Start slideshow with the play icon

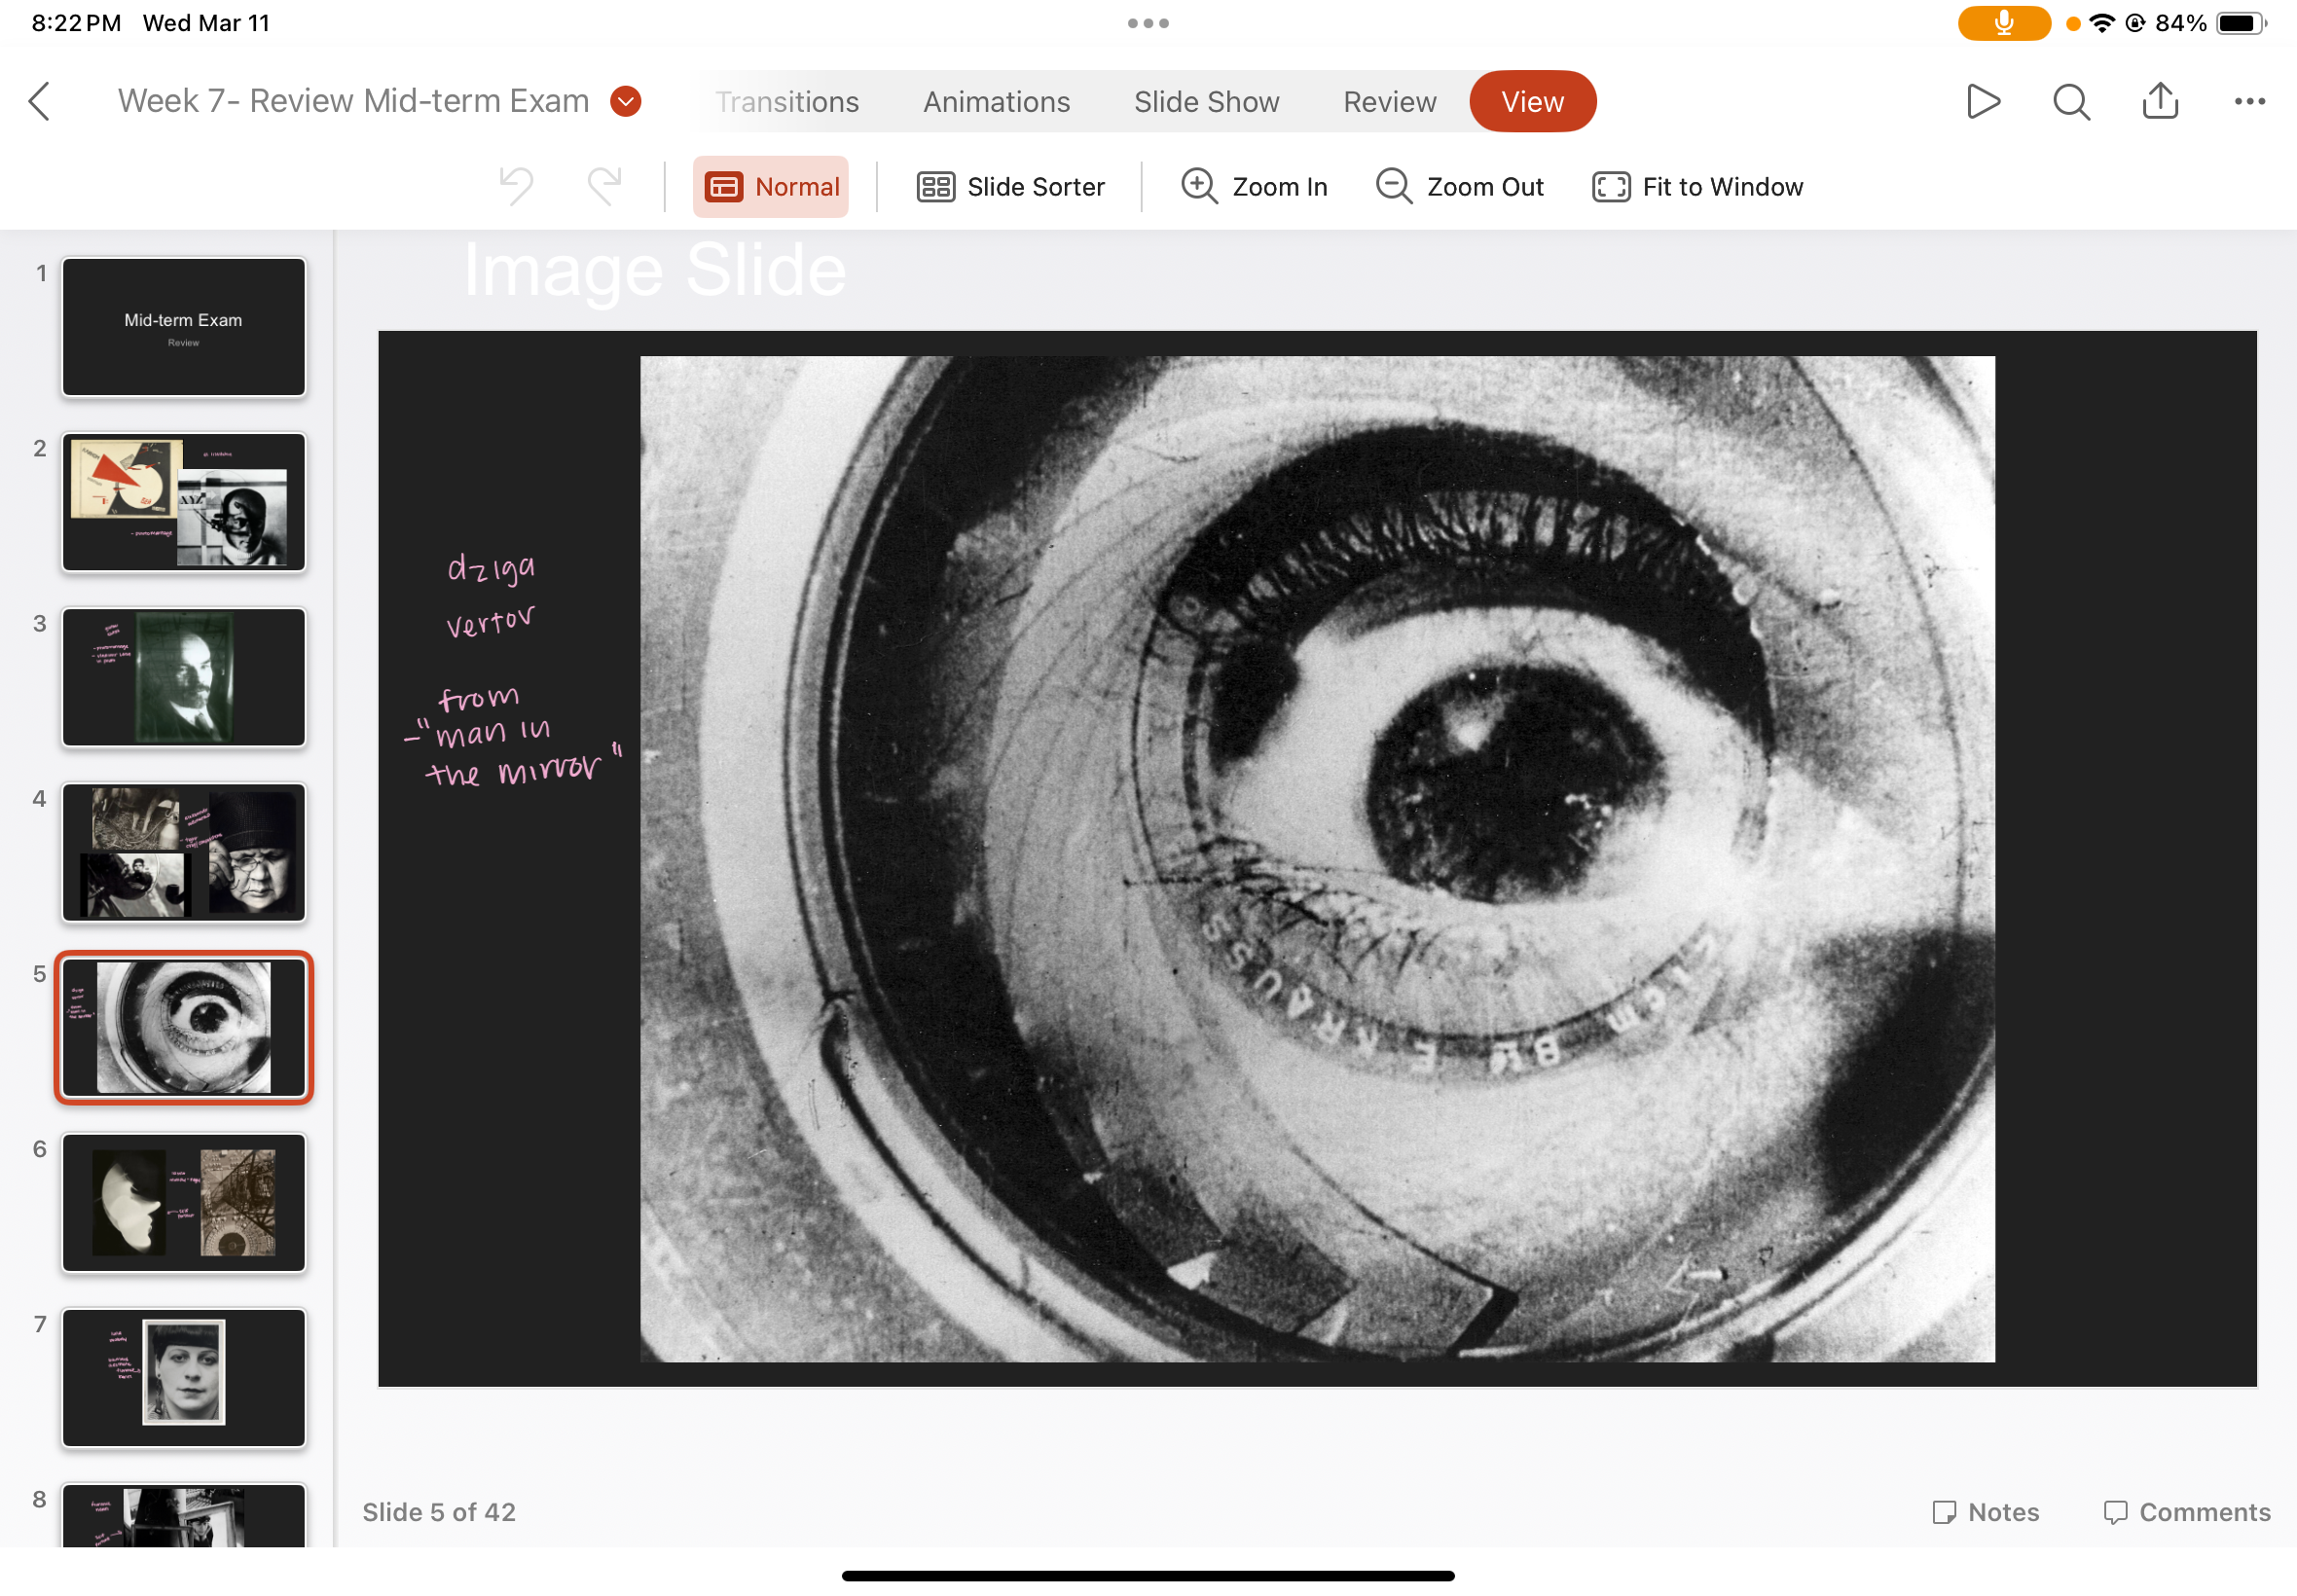pos(1982,101)
